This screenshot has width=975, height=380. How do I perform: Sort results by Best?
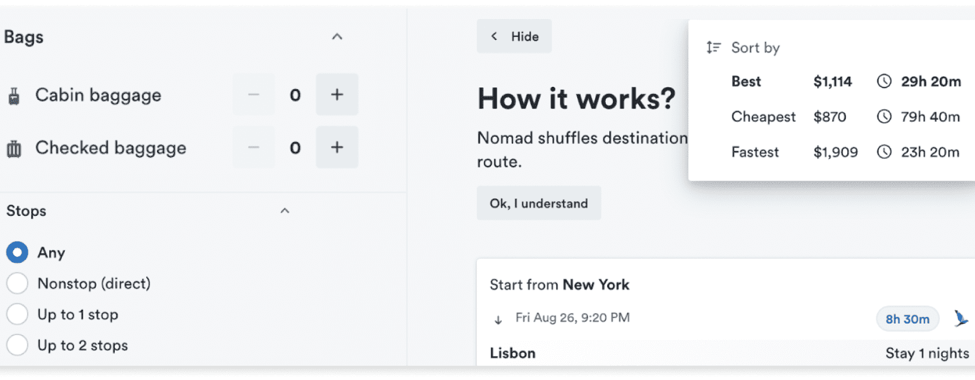coord(746,81)
